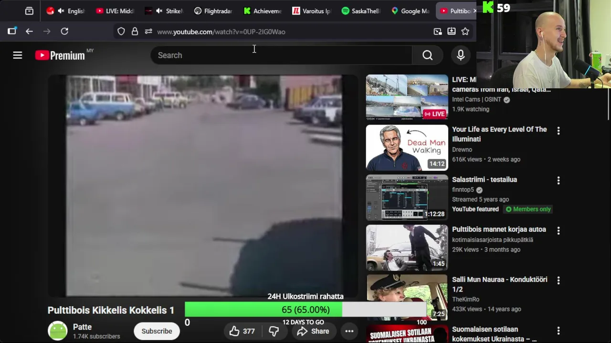Open Pulttibois mannet korjaa autoa title

coord(499,229)
